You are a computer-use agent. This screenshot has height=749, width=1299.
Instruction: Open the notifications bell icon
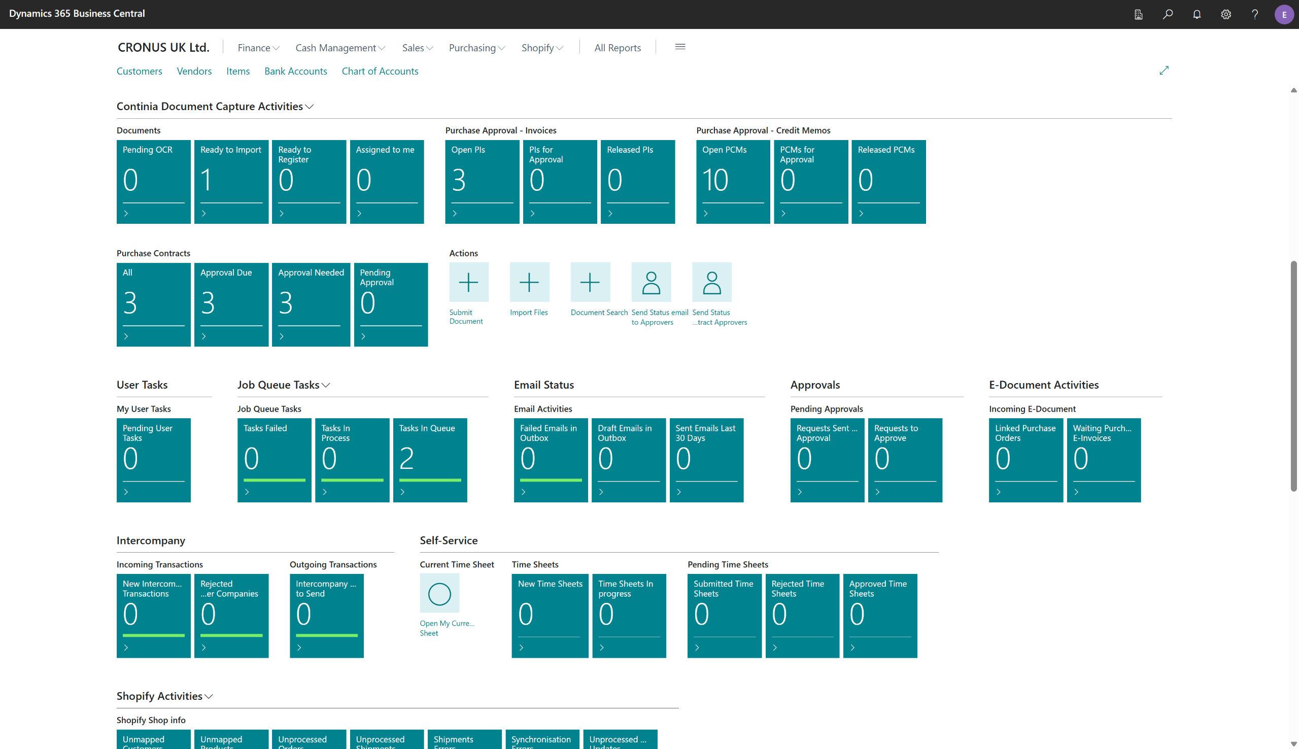(1197, 14)
